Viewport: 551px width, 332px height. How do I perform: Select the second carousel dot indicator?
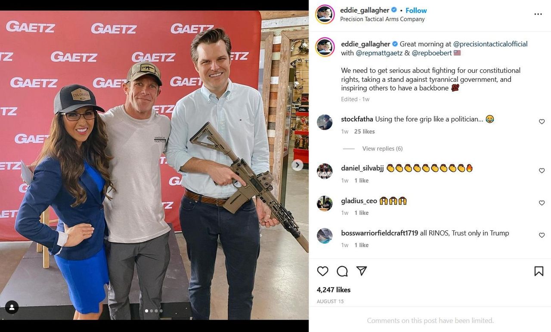point(151,311)
